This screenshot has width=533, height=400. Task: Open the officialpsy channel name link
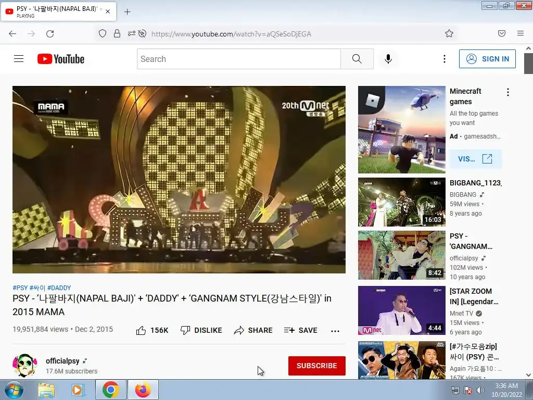click(62, 361)
